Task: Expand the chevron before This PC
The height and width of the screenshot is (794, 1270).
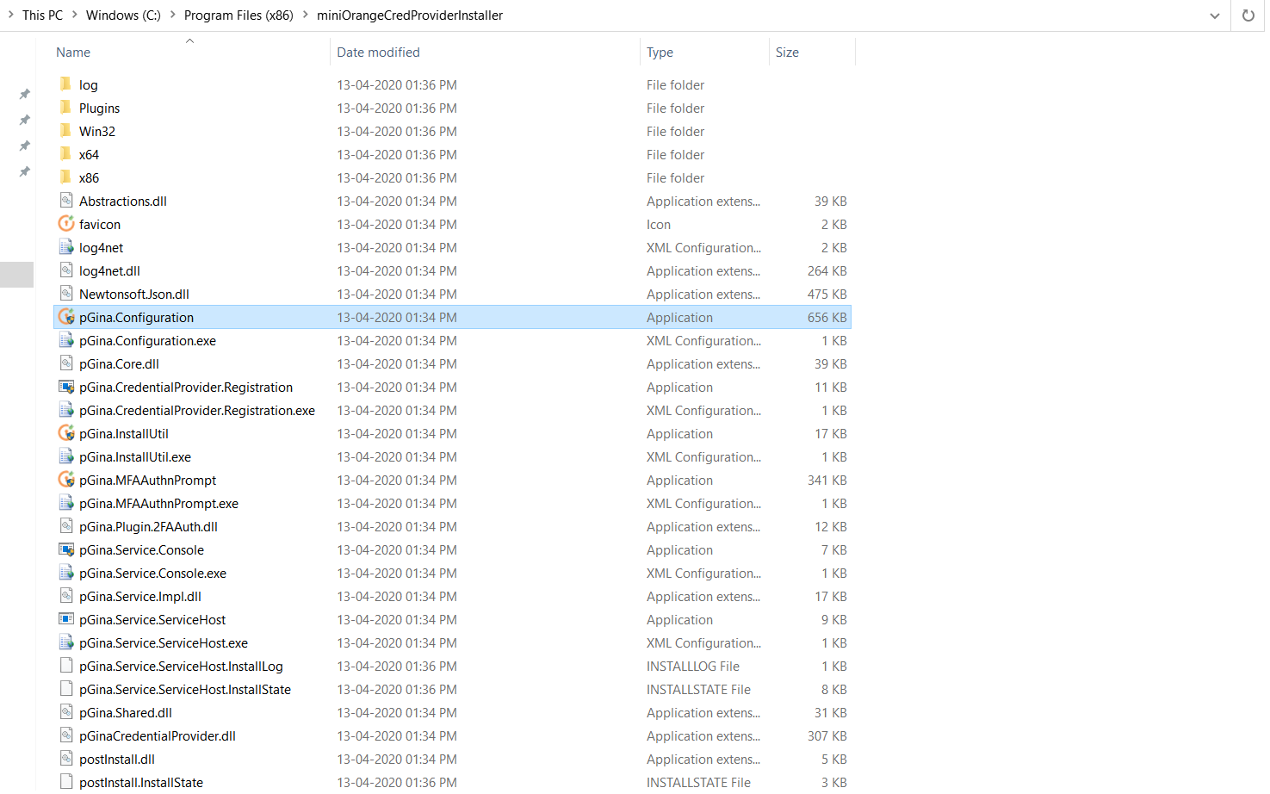Action: (x=10, y=16)
